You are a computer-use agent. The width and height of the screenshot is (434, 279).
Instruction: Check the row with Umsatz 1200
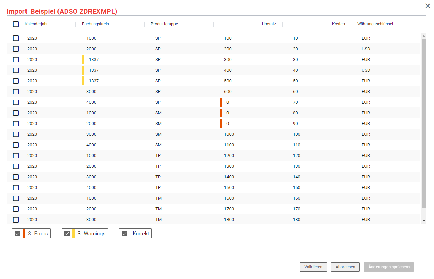16,156
